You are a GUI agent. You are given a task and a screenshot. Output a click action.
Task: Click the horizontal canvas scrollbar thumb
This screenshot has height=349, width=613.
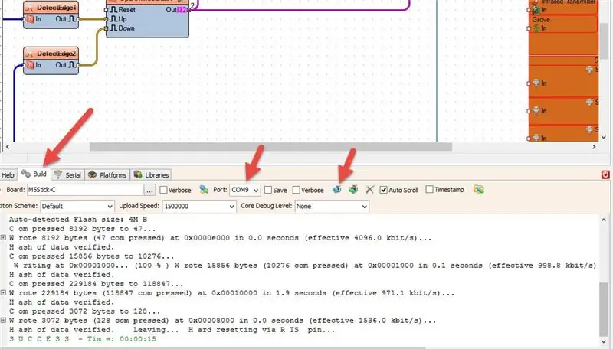(x=270, y=147)
